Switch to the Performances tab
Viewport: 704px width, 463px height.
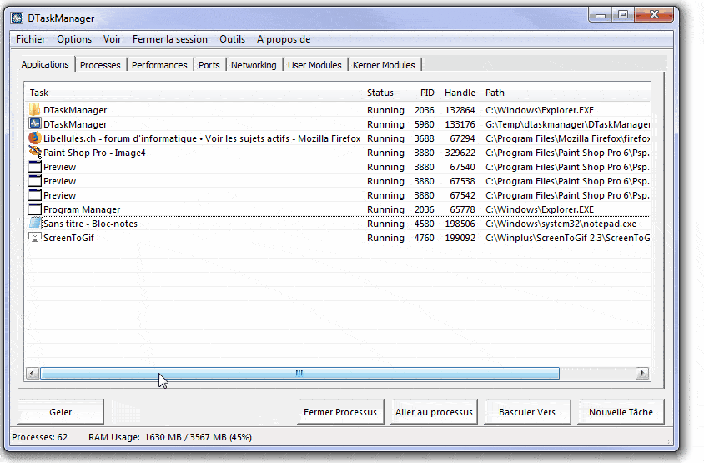(159, 65)
